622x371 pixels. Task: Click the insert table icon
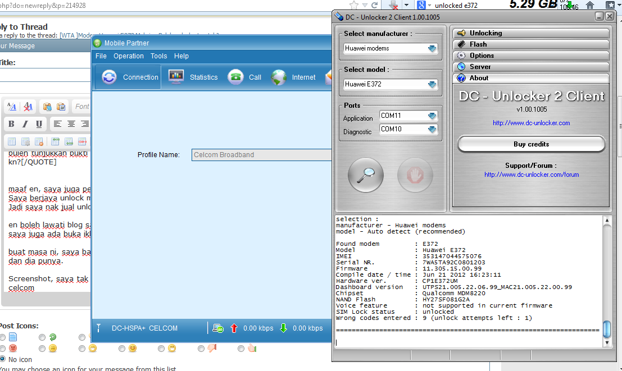point(12,141)
